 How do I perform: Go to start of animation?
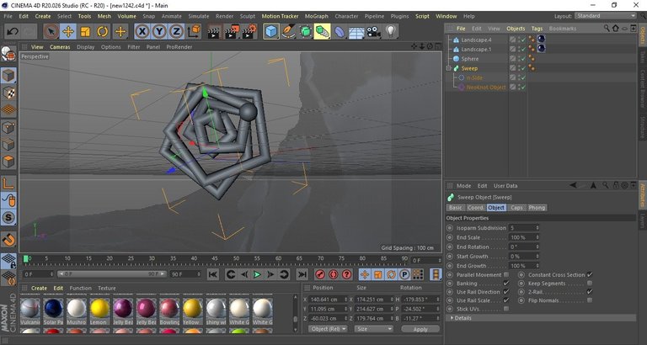coord(212,274)
